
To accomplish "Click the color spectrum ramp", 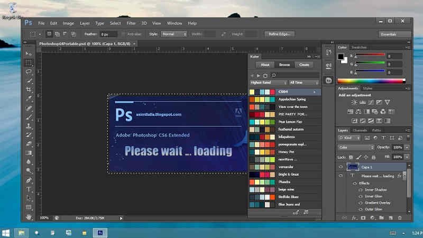I will point(372,81).
